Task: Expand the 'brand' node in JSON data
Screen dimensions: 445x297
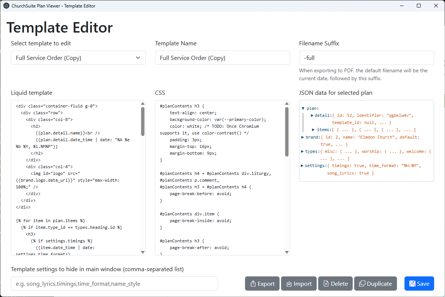Action: [303, 137]
